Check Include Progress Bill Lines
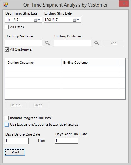 (7, 118)
